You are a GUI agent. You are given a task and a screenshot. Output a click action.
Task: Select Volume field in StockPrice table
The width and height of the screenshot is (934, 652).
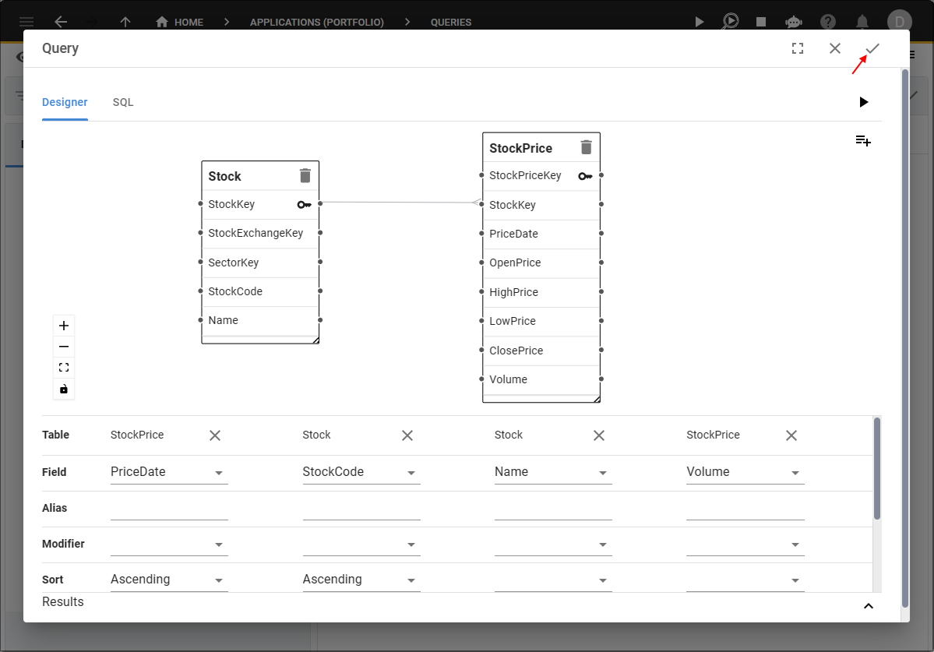click(541, 380)
